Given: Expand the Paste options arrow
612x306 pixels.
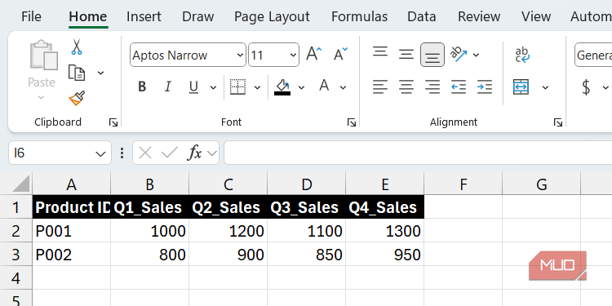Looking at the screenshot, I should click(41, 97).
